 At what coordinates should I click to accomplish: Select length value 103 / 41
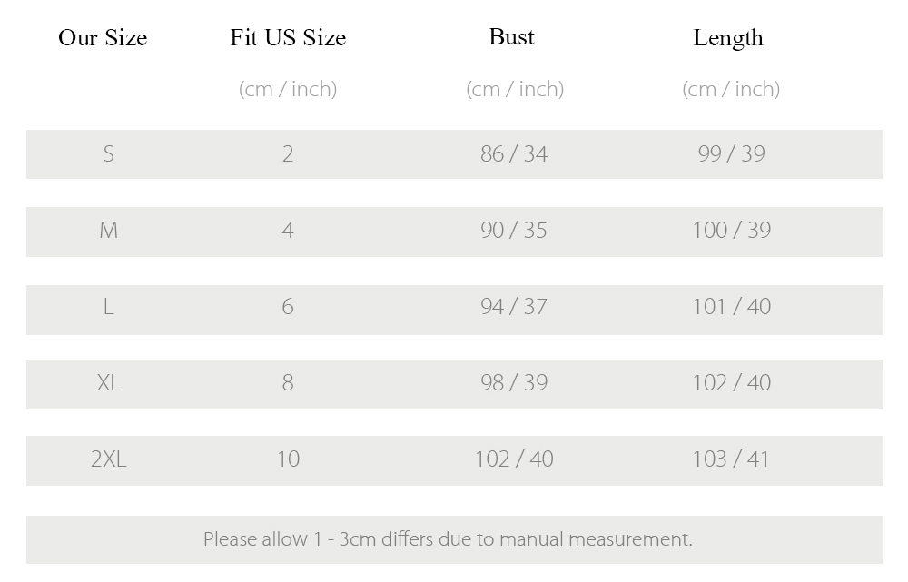tap(731, 459)
